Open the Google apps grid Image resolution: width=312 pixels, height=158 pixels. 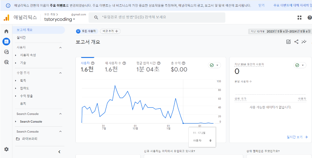pos(299,17)
